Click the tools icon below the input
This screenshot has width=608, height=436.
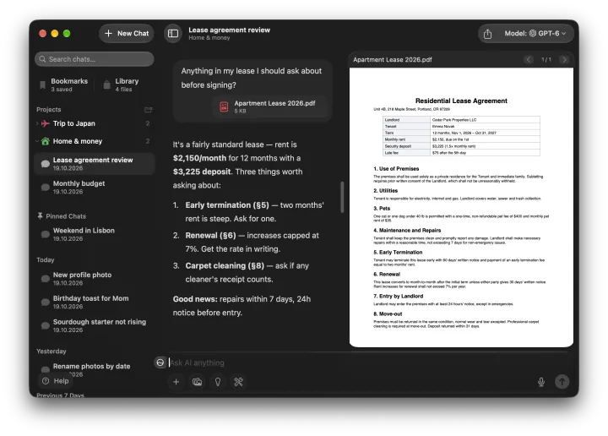coord(238,382)
